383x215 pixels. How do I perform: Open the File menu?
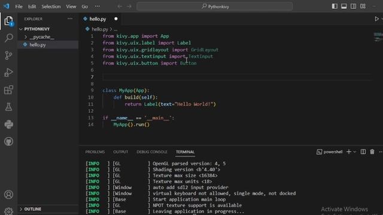coord(19,7)
